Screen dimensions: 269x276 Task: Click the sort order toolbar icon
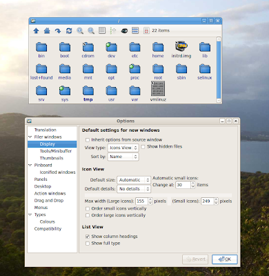tap(113, 30)
